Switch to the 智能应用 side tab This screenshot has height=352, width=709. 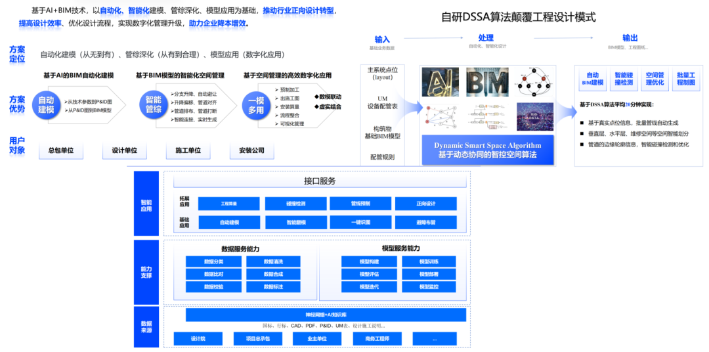click(146, 204)
